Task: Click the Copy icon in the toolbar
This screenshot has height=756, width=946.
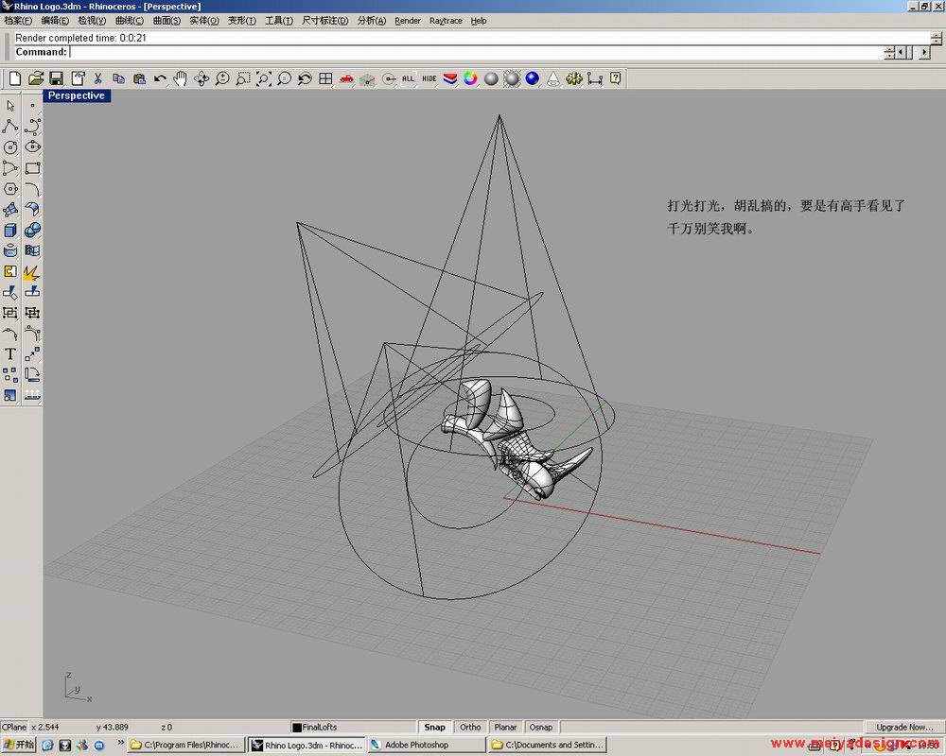Action: click(118, 78)
